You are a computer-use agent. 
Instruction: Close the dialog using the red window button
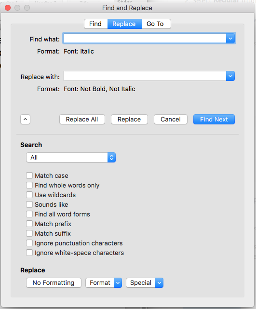click(x=8, y=8)
